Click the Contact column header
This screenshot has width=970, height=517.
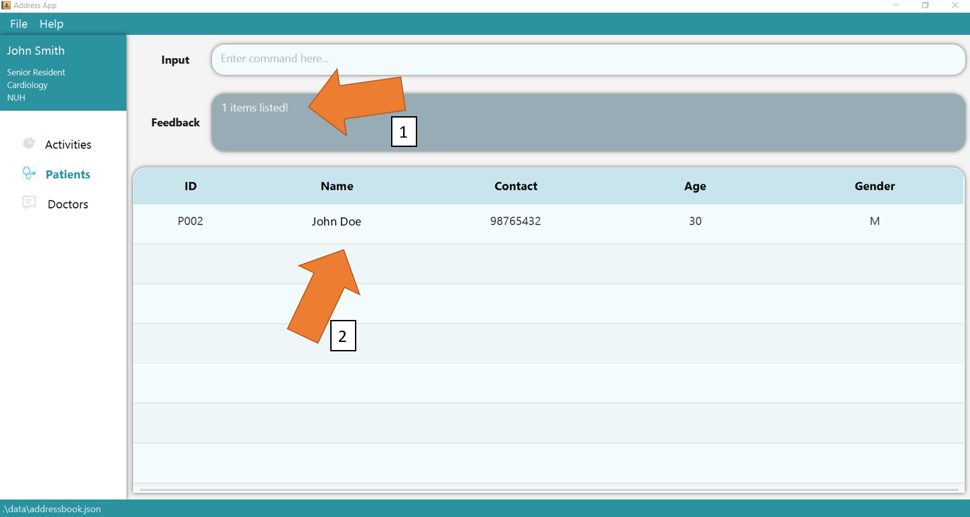[515, 186]
